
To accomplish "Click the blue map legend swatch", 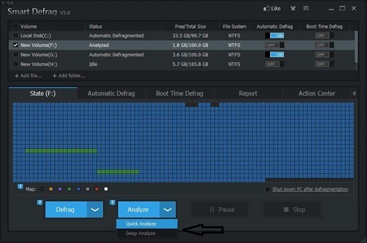I will coord(78,189).
